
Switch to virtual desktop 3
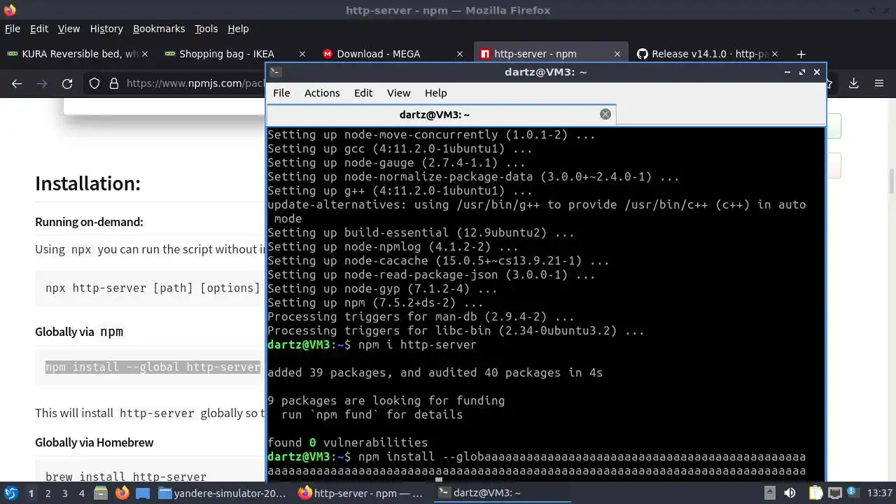[x=64, y=493]
